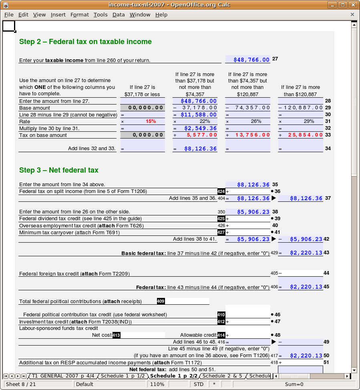Select the $11,588.00 cell on line 30
Viewport: 360px width, 390px height.
click(x=195, y=115)
